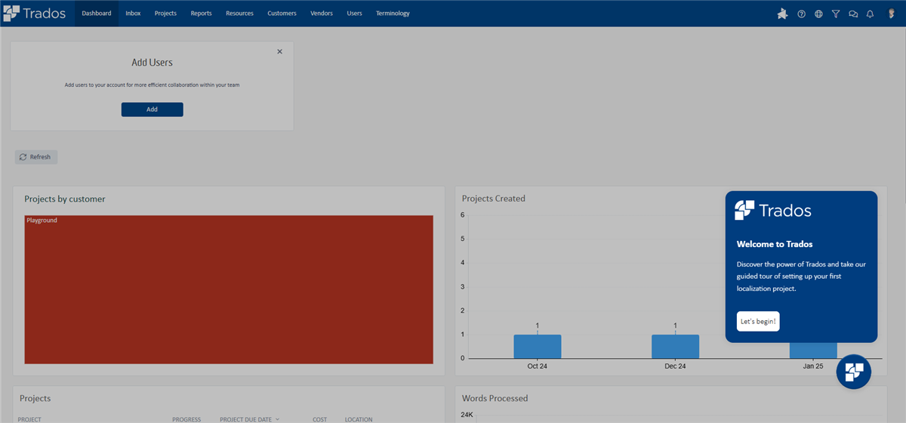Sort by the Project Due Date column
Screen dimensions: 906x423
click(x=249, y=419)
